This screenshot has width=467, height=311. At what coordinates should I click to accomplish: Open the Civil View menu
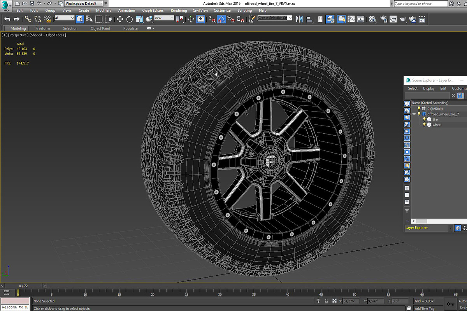tap(200, 10)
